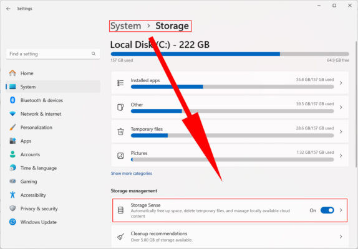Click the Apps icon in sidebar
Screen dimensions: 358x249
point(12,141)
